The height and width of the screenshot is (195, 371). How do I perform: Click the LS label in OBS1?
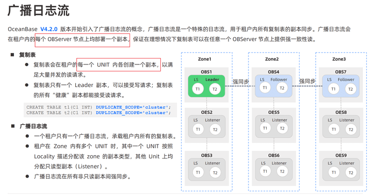coord(196,80)
